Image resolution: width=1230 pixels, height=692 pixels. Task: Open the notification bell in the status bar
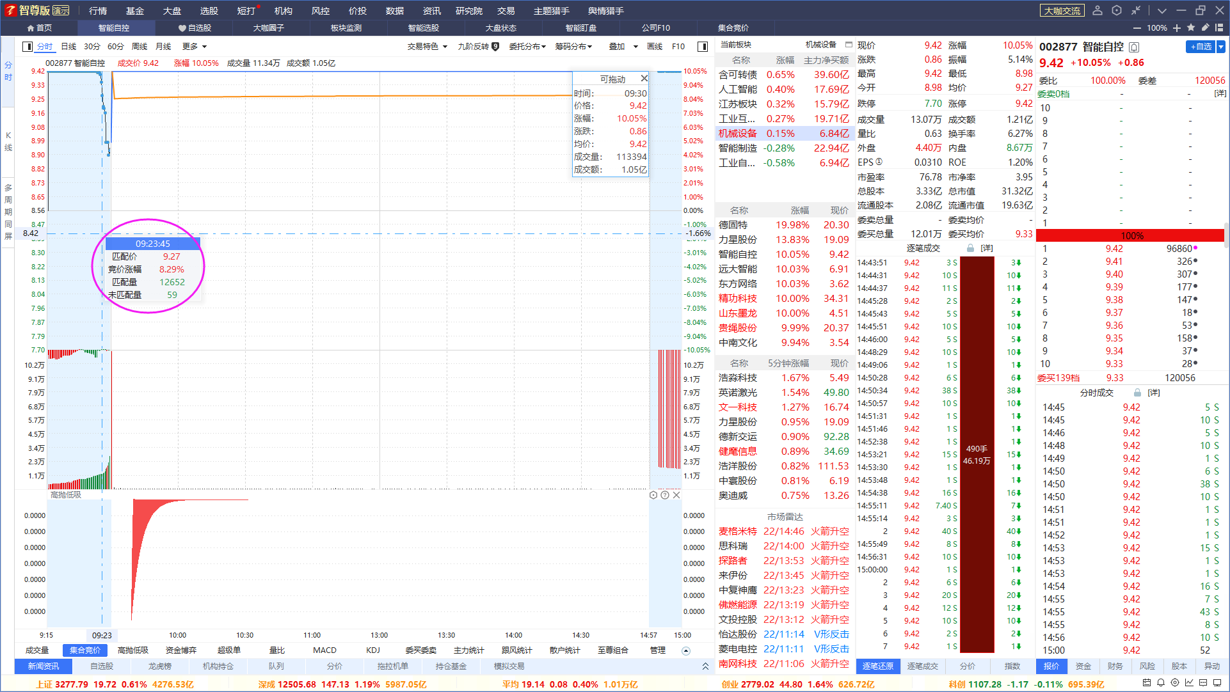tap(1161, 683)
